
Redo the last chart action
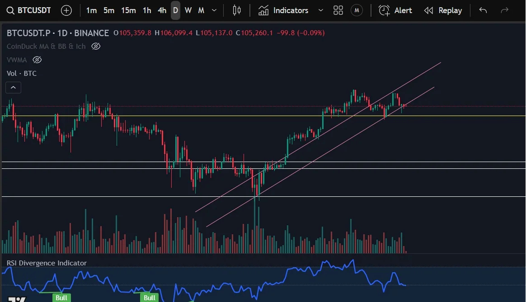504,10
